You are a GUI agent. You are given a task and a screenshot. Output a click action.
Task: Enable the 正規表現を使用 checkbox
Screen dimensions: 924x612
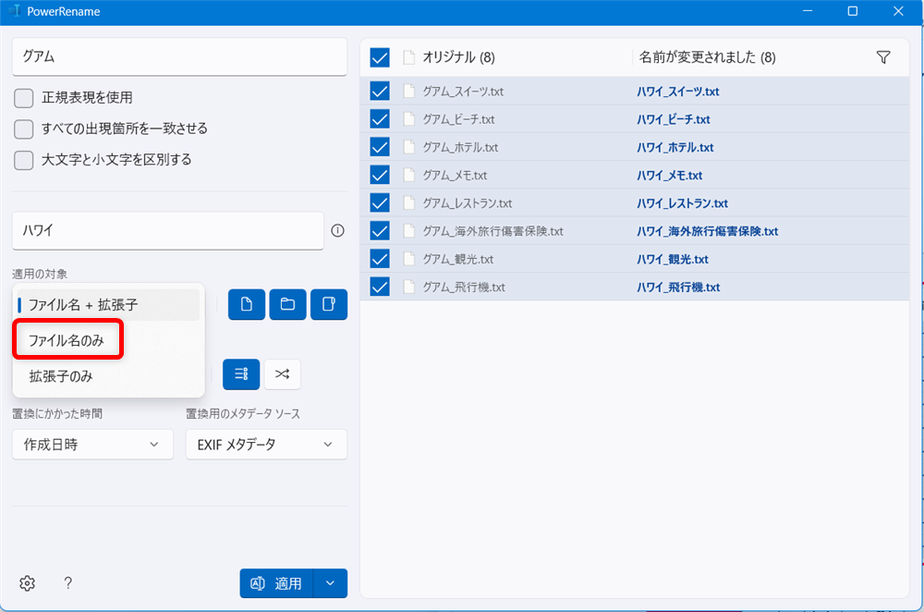coord(23,98)
